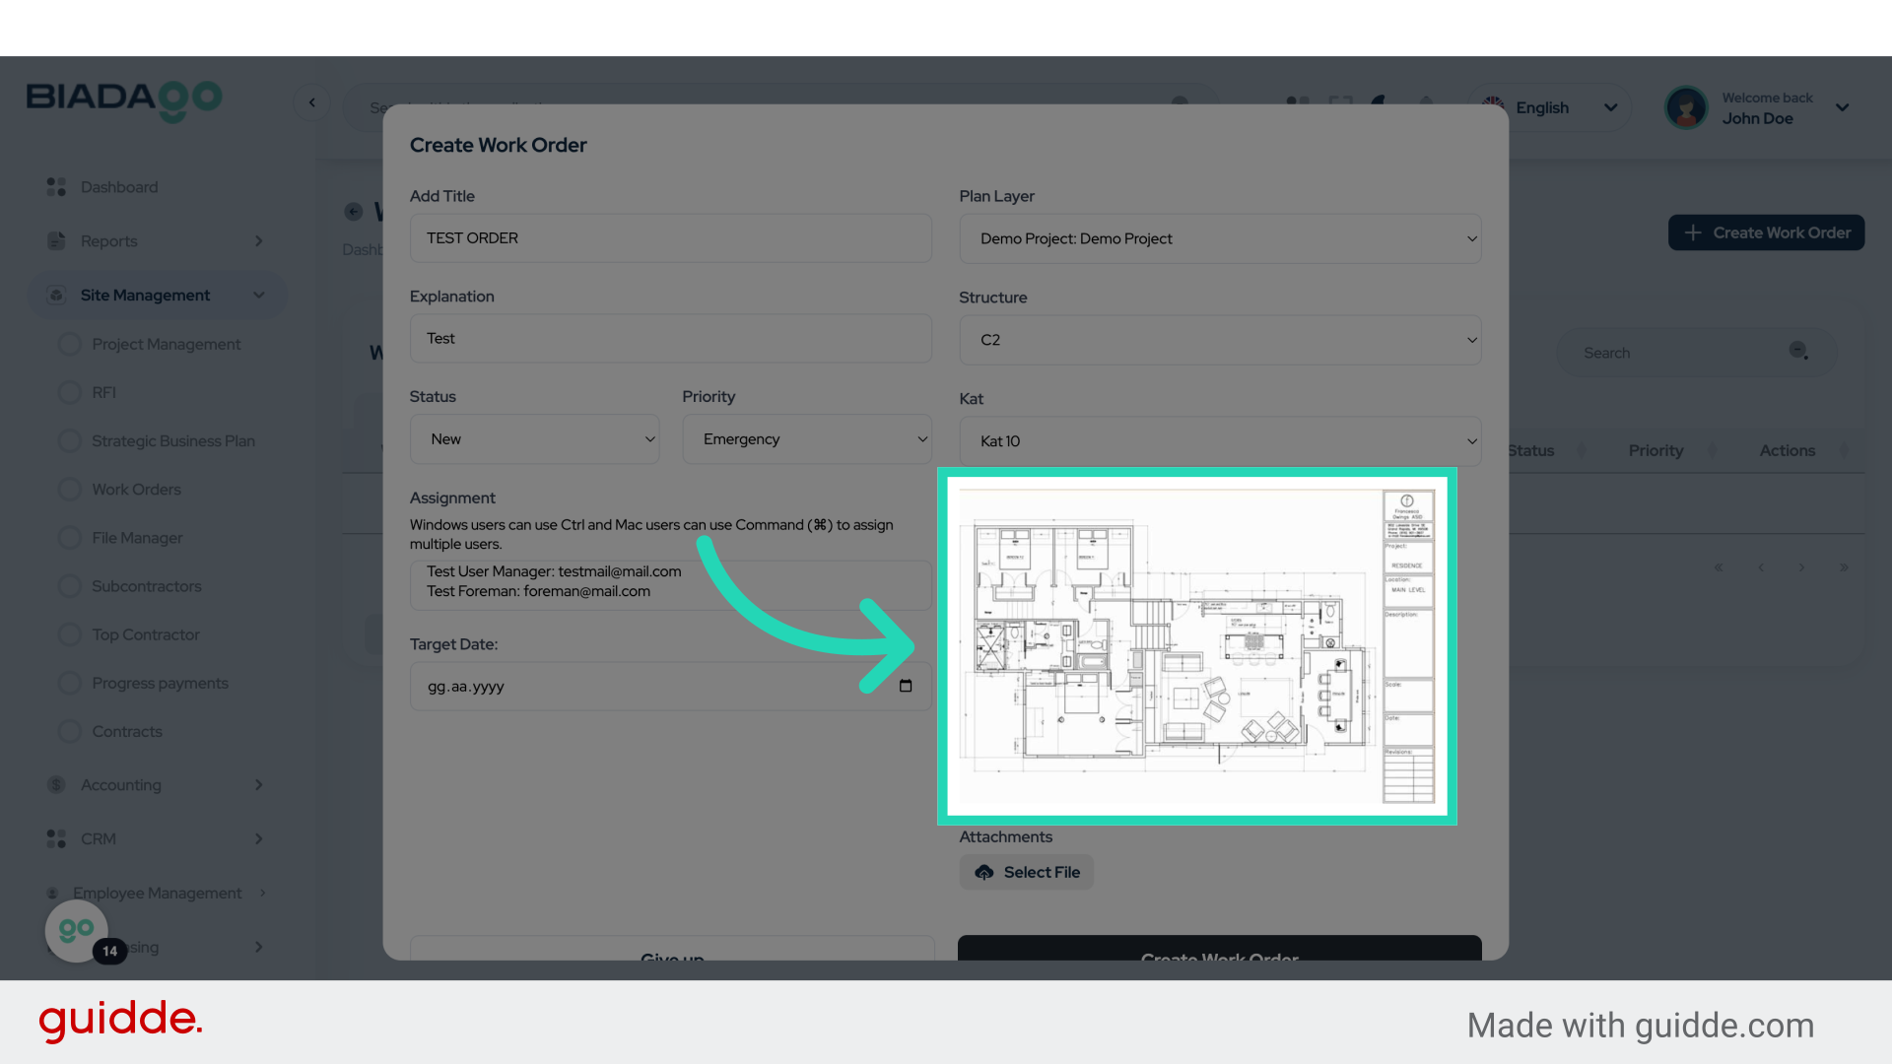Click the Select File attachments button
Image resolution: width=1892 pixels, height=1064 pixels.
(1027, 873)
